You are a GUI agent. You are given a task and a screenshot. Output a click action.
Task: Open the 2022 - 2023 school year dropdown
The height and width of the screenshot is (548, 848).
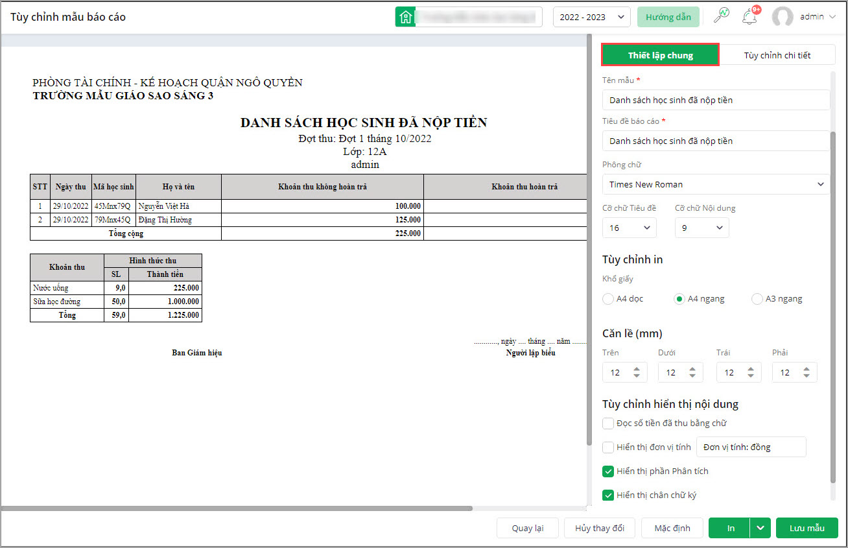[x=591, y=17]
